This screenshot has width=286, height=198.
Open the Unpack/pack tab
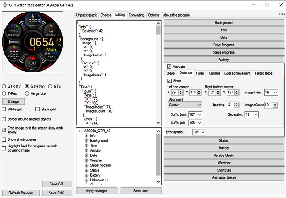click(86, 15)
